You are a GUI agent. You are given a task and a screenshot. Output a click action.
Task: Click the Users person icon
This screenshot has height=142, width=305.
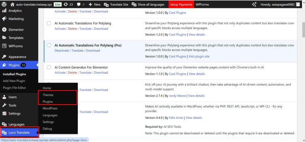4,97
